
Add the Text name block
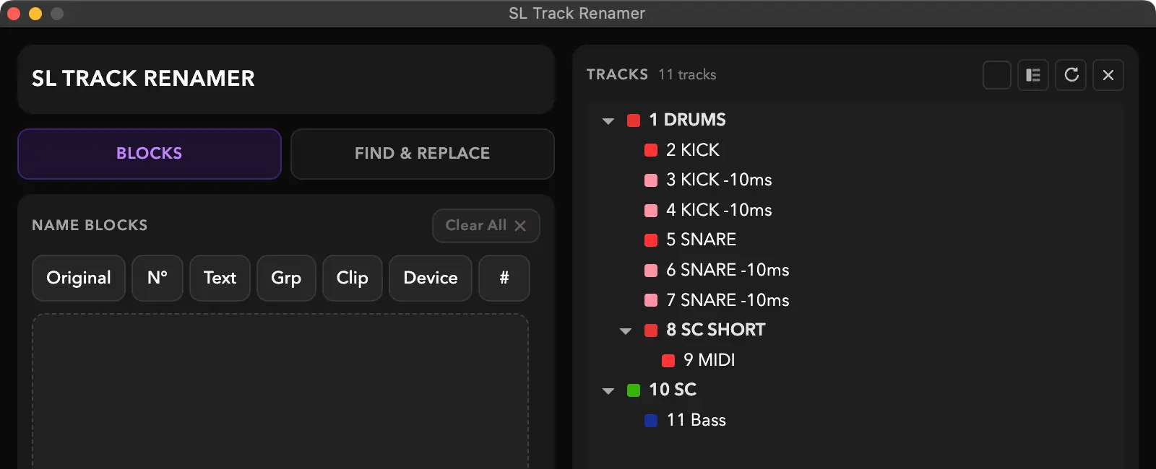[220, 278]
